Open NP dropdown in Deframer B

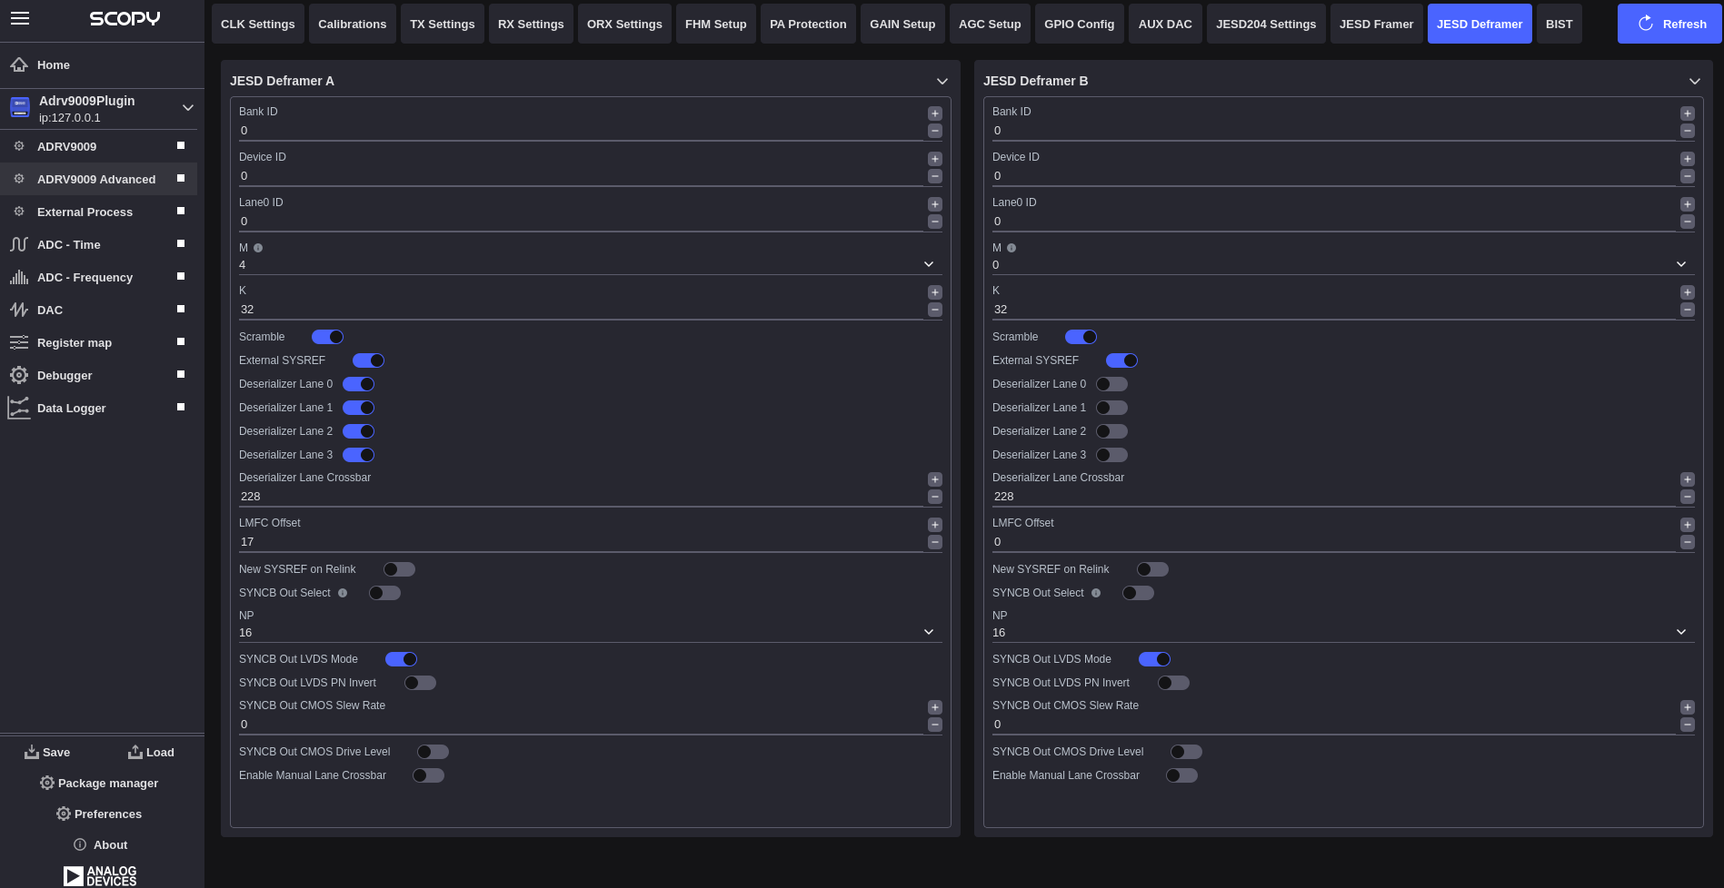coord(1342,632)
